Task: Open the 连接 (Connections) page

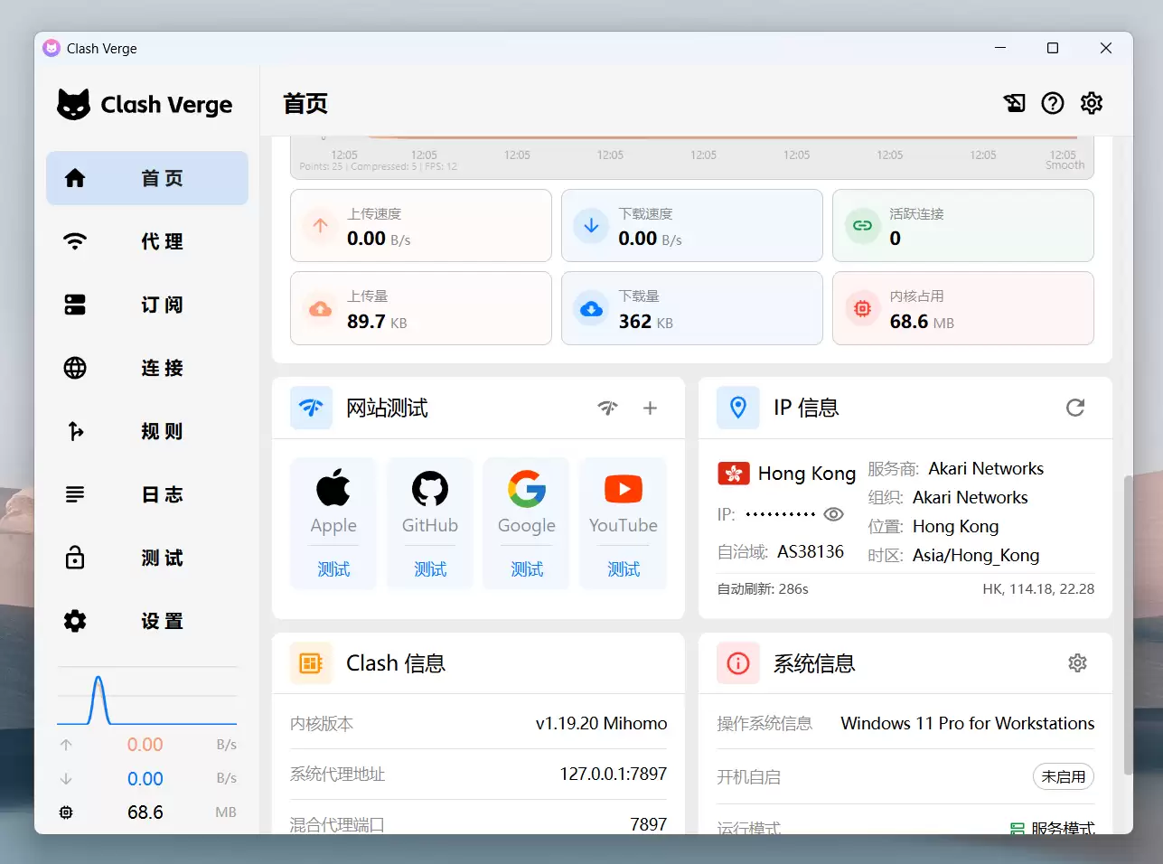Action: coord(147,368)
